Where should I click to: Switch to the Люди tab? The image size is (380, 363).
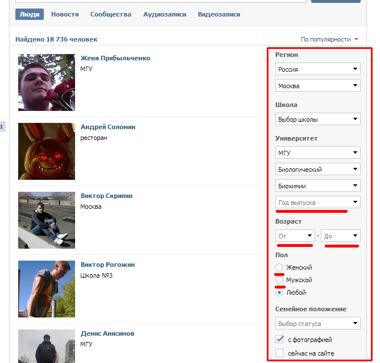(x=30, y=14)
